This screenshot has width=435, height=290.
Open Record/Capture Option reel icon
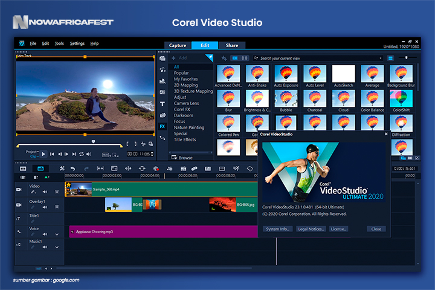click(x=156, y=169)
